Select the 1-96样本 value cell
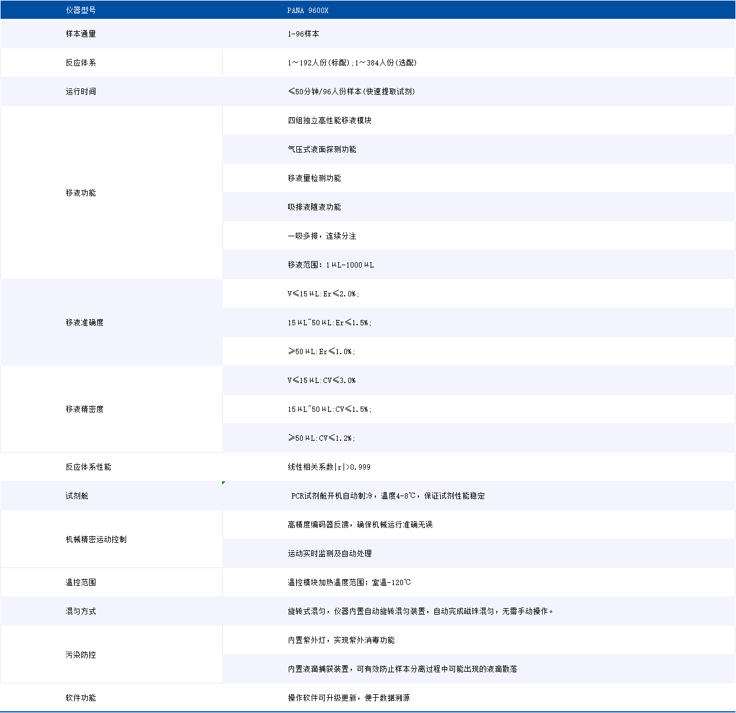This screenshot has height=713, width=736. 301,34
